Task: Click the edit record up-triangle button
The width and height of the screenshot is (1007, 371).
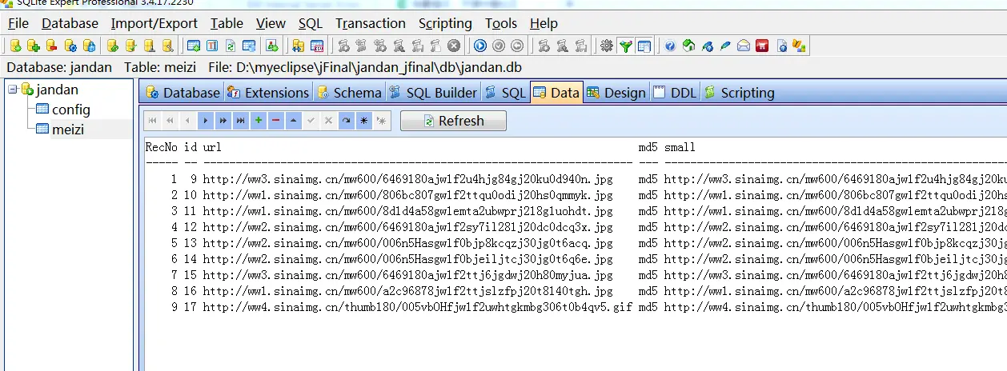Action: [x=293, y=121]
